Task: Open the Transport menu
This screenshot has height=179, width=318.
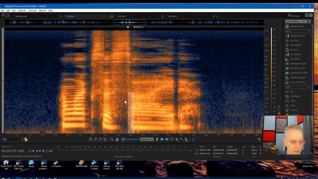Action: 32,10
